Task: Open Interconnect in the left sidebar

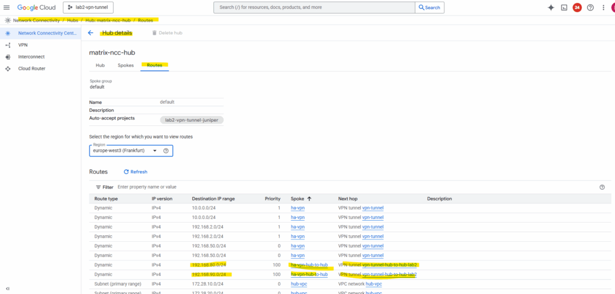Action: click(31, 57)
